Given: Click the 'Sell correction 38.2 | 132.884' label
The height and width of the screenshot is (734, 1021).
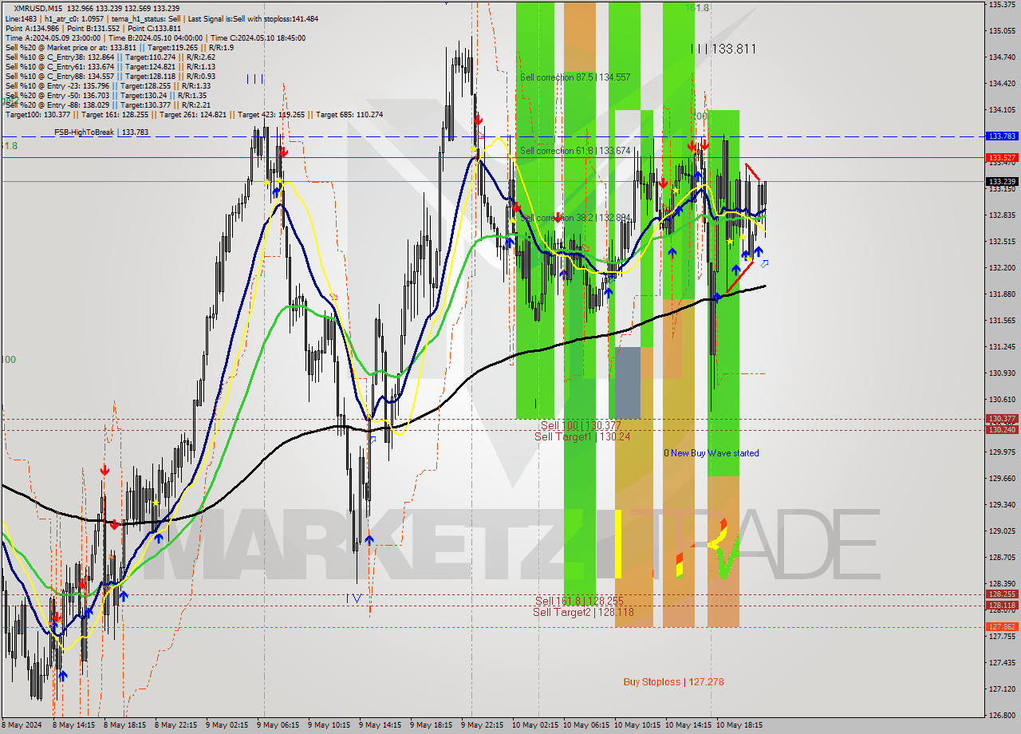Looking at the screenshot, I should (x=575, y=218).
